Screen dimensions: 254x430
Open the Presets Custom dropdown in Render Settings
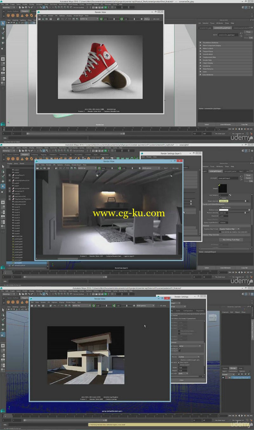click(189, 357)
